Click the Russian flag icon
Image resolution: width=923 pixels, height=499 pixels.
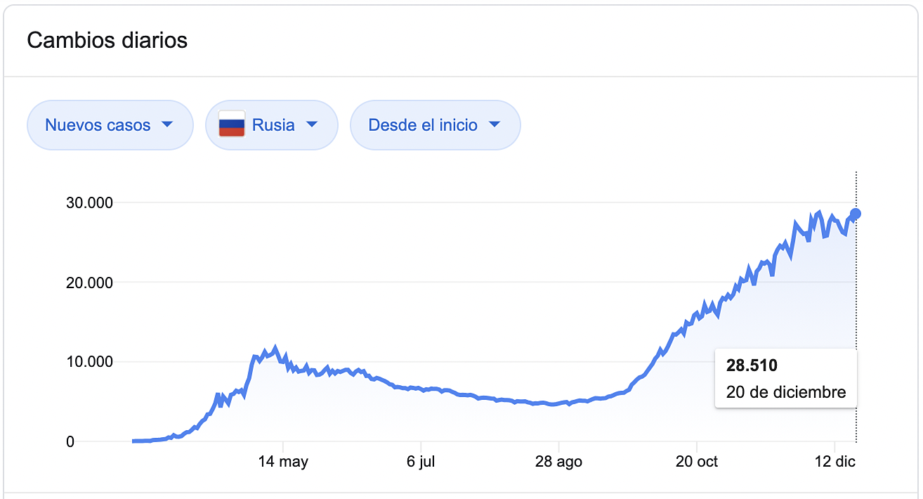232,125
